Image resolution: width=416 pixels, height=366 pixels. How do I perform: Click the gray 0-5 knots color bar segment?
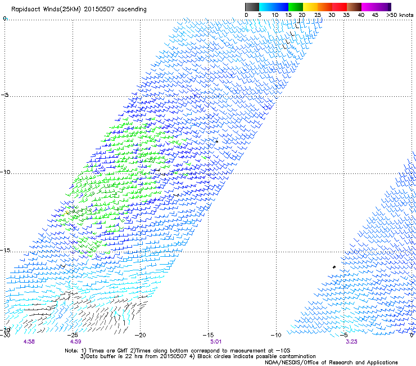click(252, 7)
